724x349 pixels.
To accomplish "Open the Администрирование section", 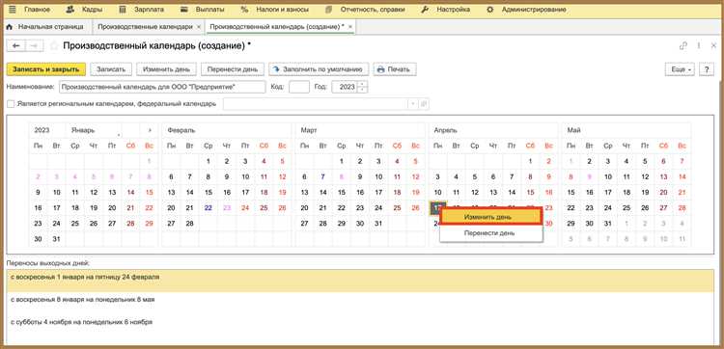I will click(x=526, y=10).
